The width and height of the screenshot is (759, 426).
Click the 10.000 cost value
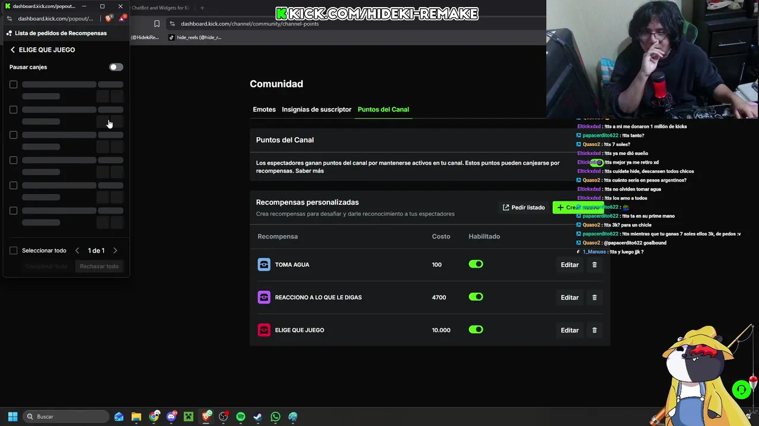click(441, 330)
